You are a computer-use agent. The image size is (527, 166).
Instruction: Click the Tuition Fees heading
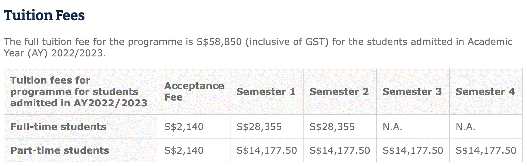(44, 15)
